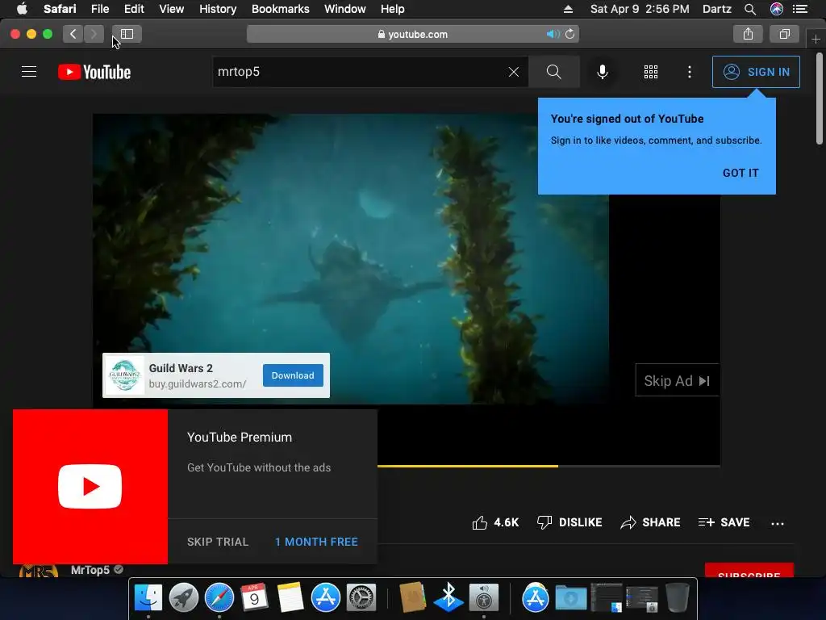Open Calendar from the Dock
The image size is (826, 620).
254,598
